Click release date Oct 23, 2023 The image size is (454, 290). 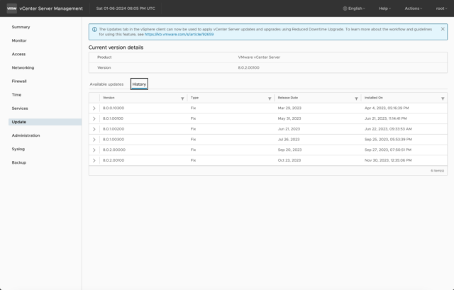pyautogui.click(x=289, y=160)
